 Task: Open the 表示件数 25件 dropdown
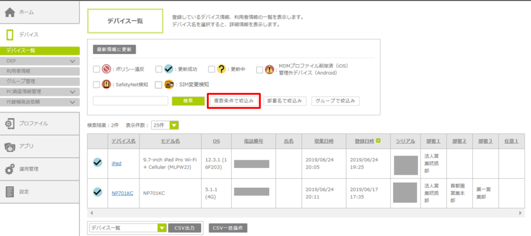[x=164, y=125]
